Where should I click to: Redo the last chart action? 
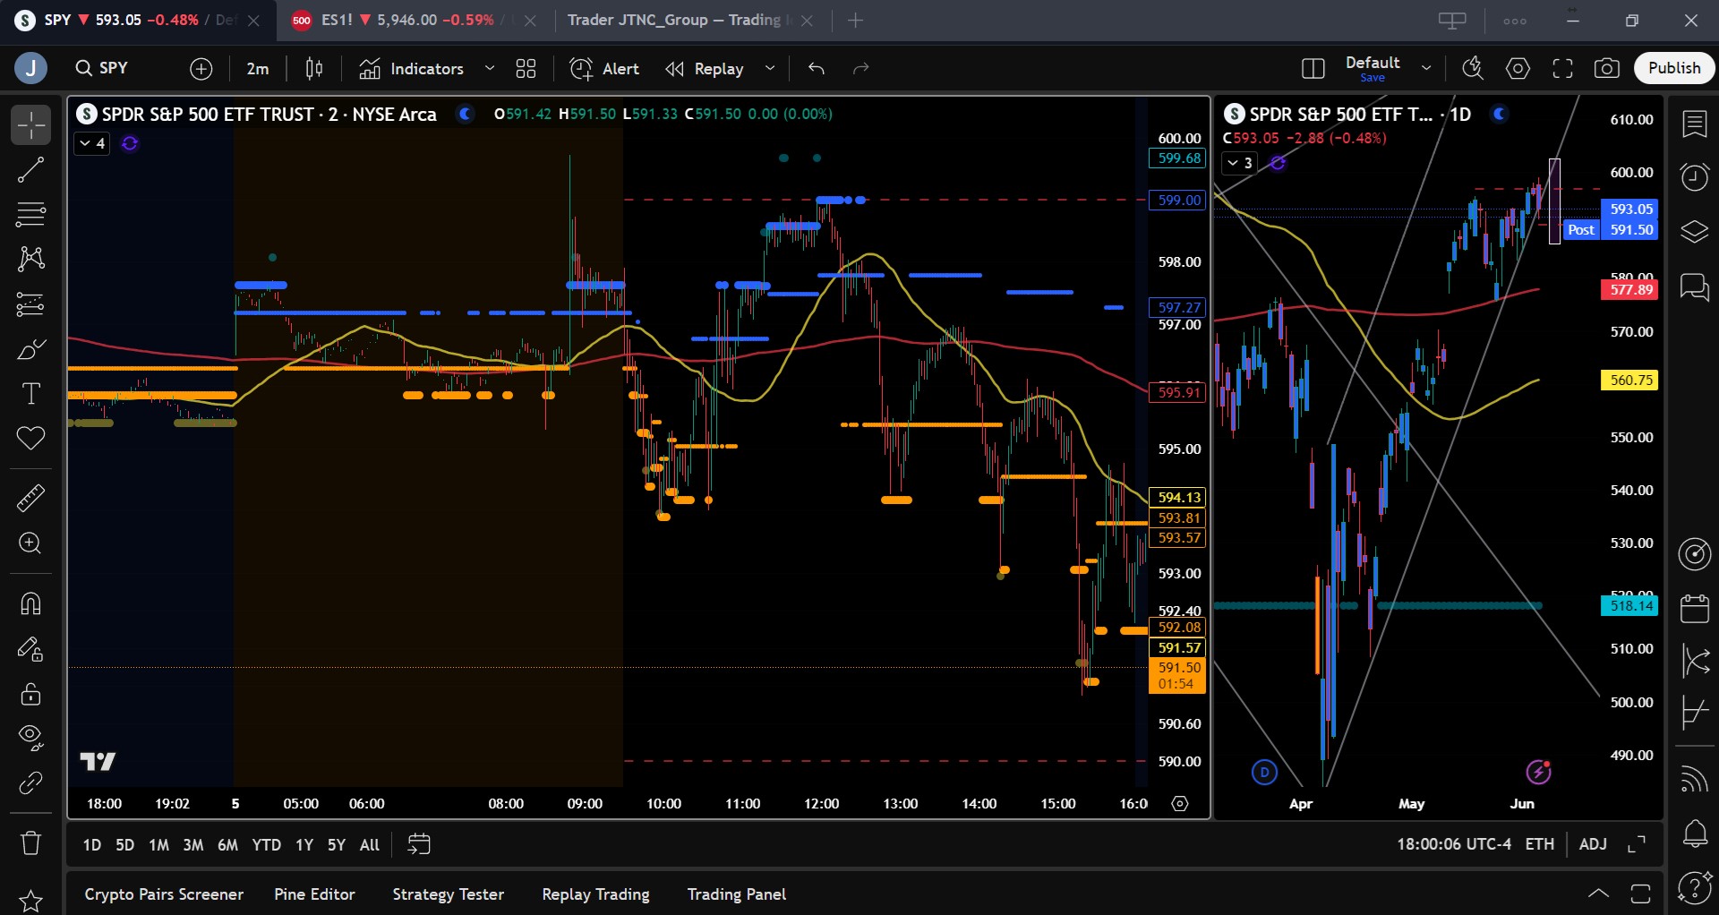(861, 68)
